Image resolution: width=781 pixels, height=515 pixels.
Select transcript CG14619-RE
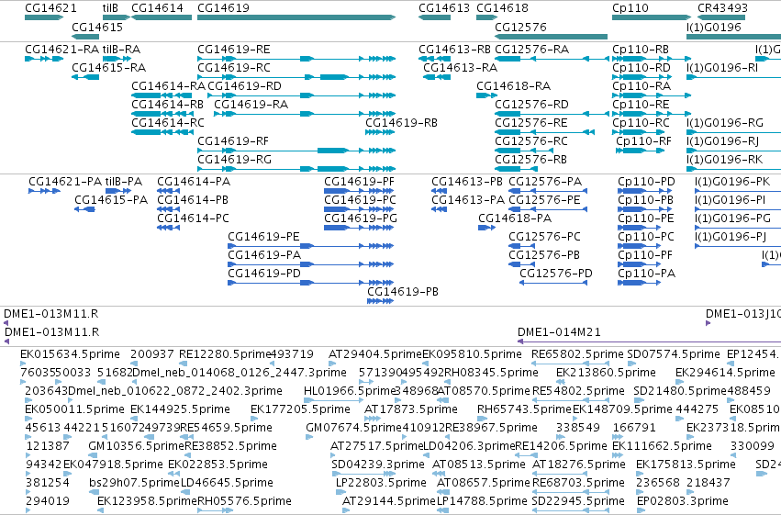234,50
